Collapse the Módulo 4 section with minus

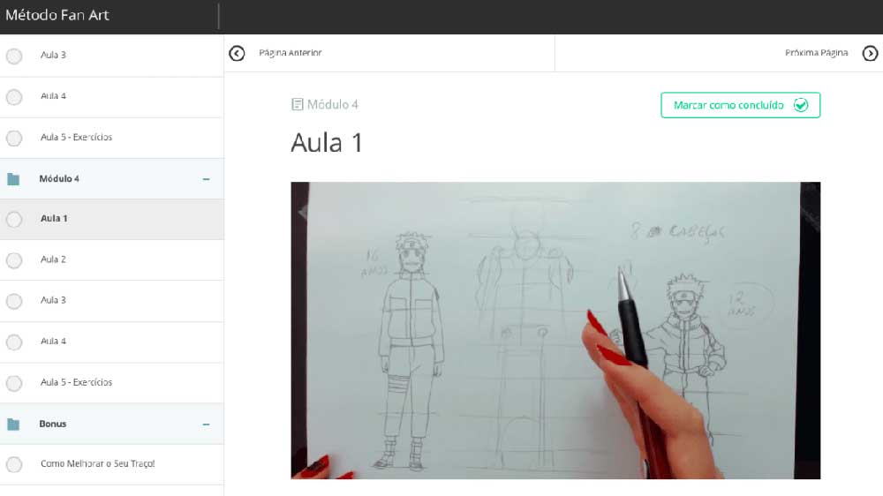tap(206, 179)
